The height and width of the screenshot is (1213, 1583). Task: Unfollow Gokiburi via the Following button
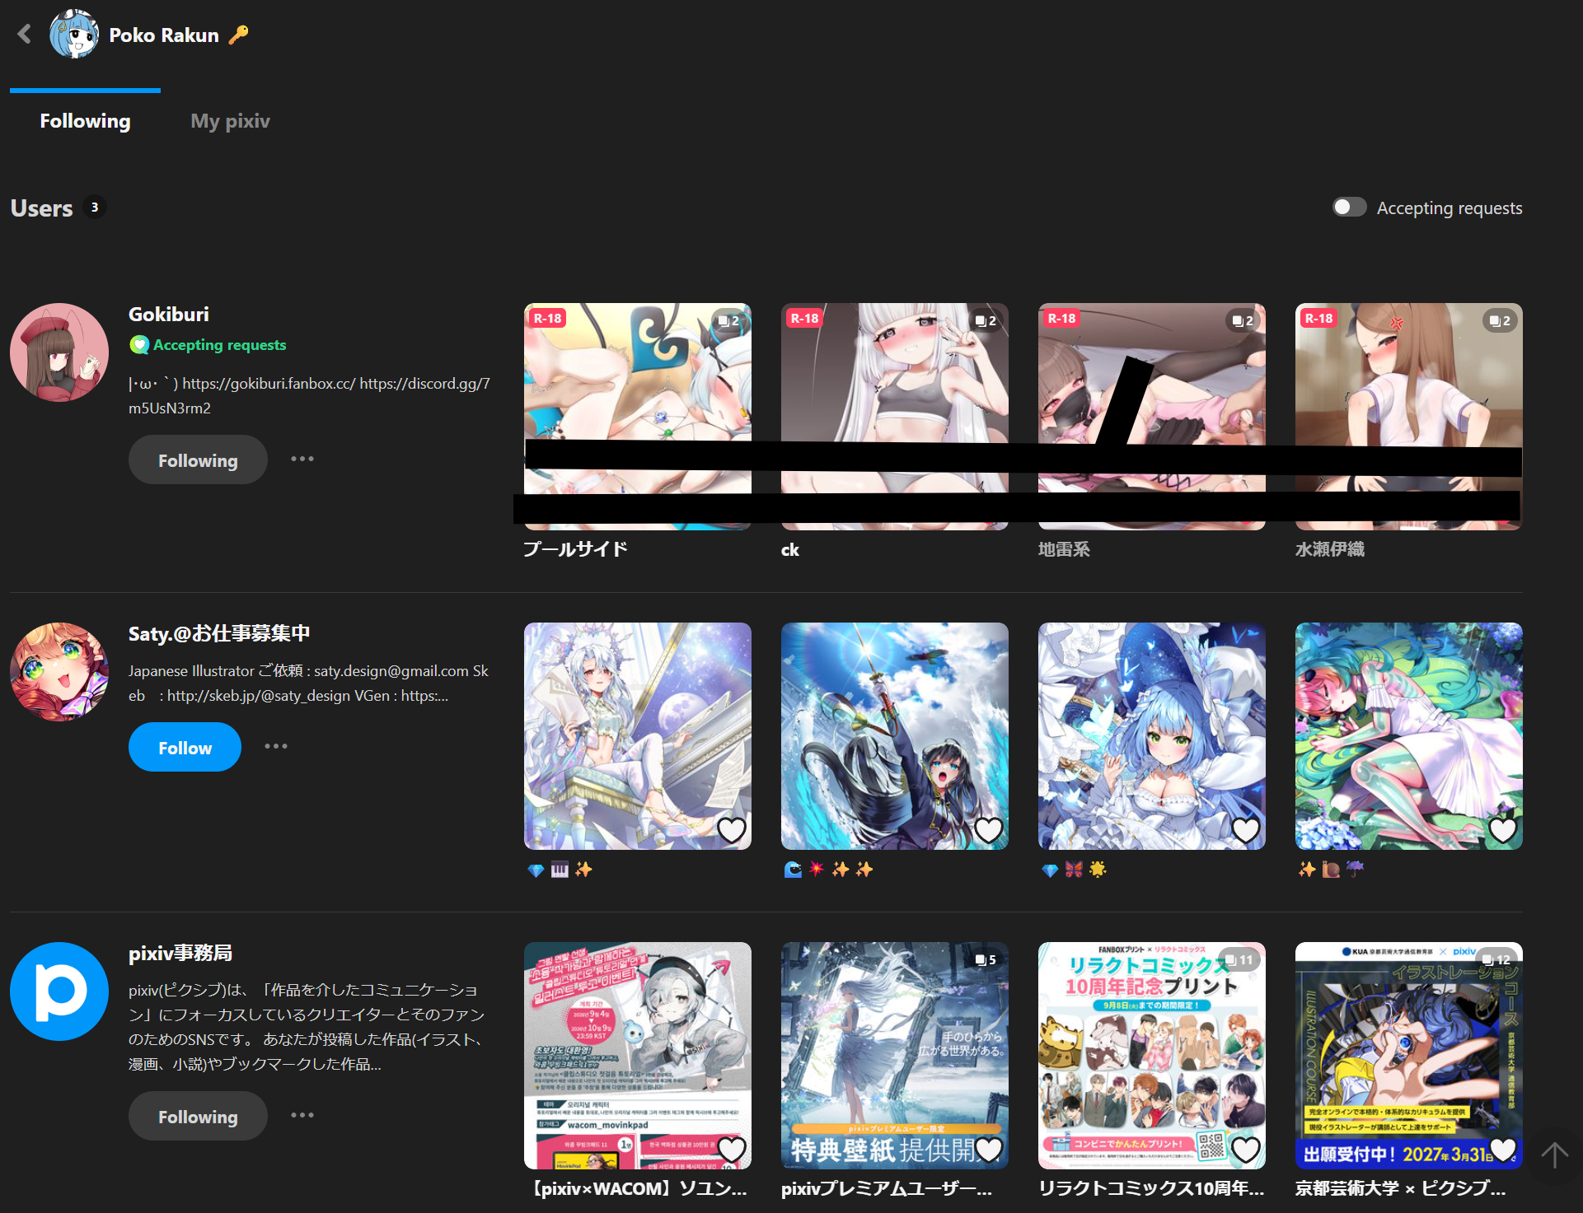tap(198, 460)
